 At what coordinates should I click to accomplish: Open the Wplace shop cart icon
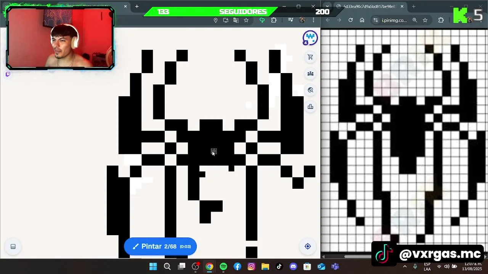310,57
